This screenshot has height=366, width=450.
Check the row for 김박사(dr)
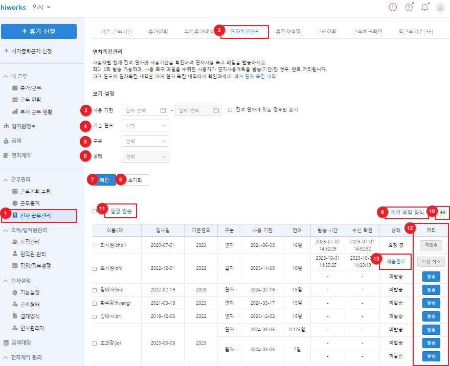click(95, 317)
